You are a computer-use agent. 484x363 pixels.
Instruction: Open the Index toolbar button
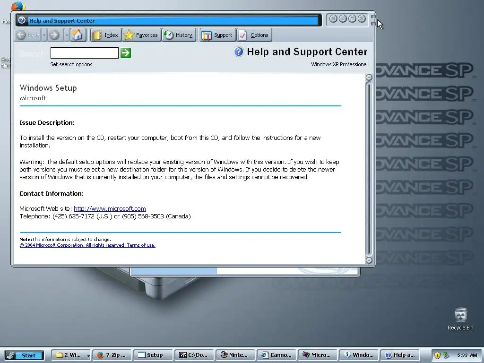[105, 35]
